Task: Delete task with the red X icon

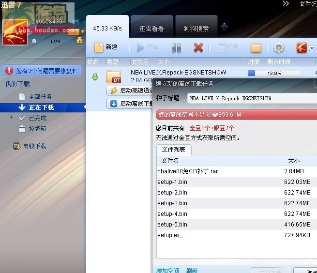Action: 198,48
